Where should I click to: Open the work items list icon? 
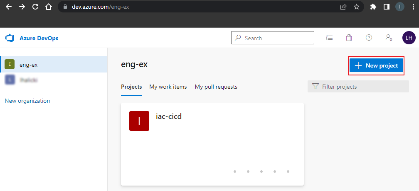329,38
